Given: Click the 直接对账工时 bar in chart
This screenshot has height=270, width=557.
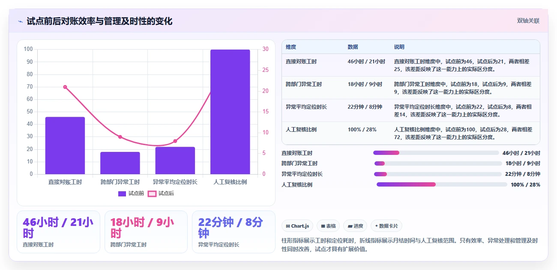Looking at the screenshot, I should (65, 145).
